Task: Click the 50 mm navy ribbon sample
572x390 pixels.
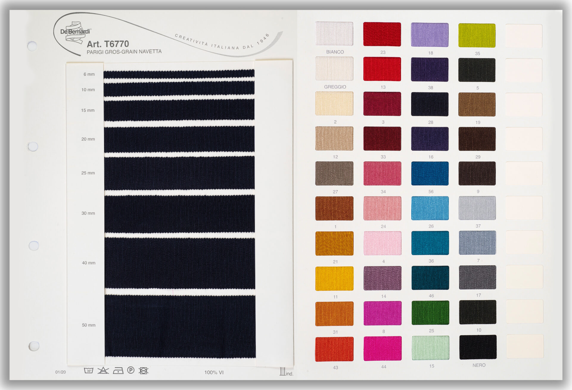Action: pos(180,326)
